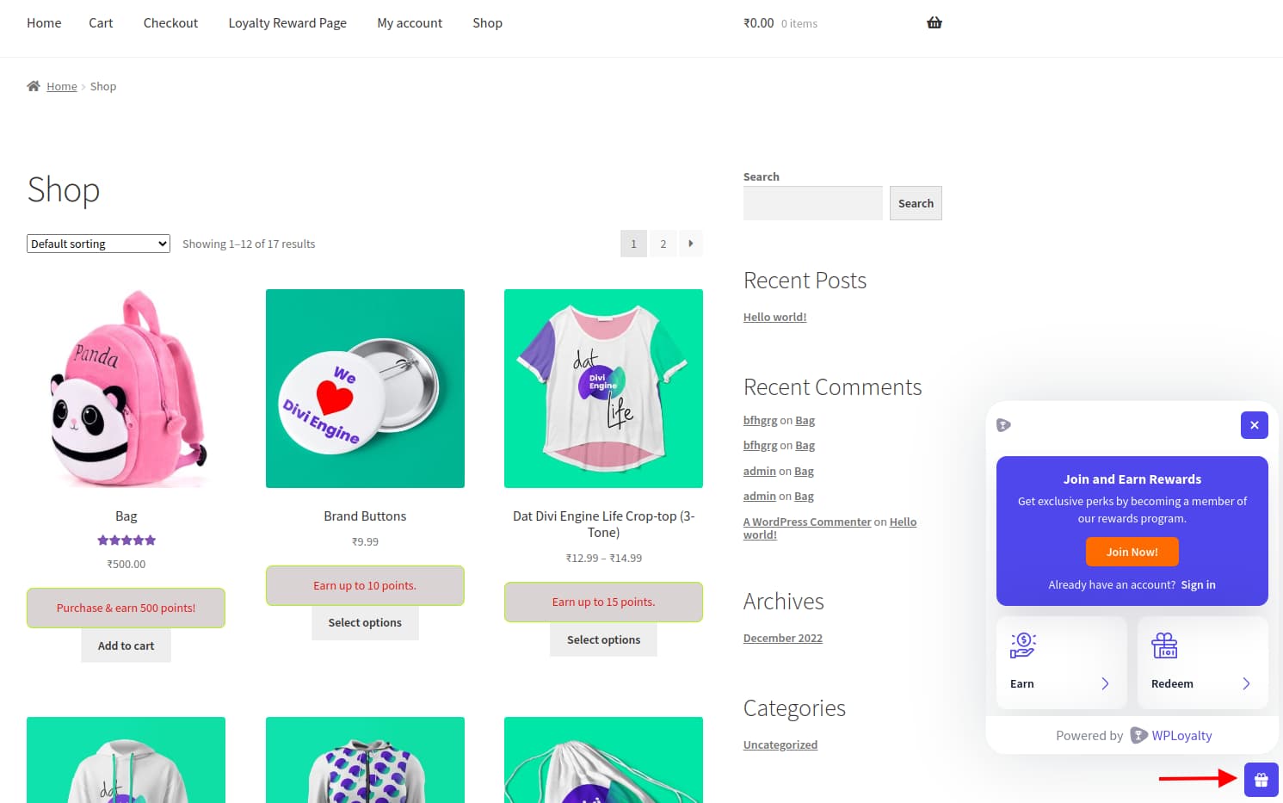Open the Default sorting dropdown
1283x803 pixels.
pyautogui.click(x=97, y=244)
